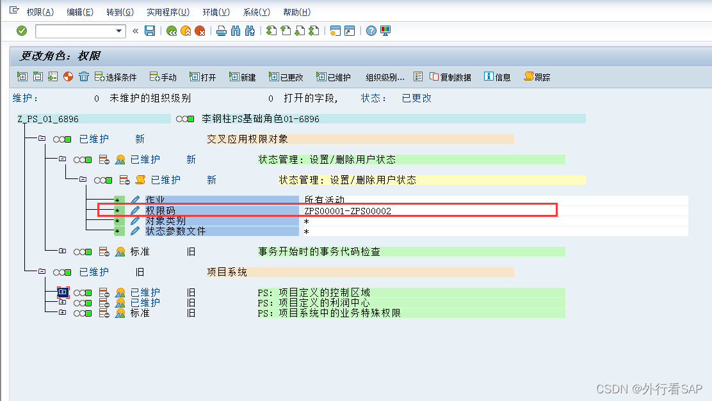
Task: Click the ZPS00001-ZPS00002 value
Action: click(348, 211)
